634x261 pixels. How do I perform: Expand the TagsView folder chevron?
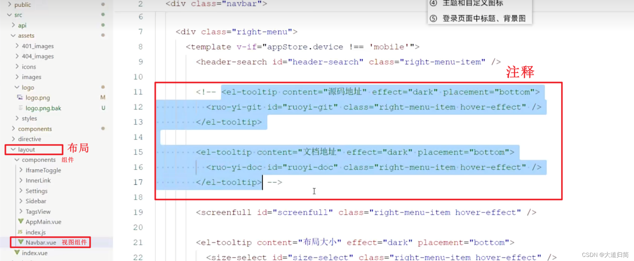click(21, 211)
